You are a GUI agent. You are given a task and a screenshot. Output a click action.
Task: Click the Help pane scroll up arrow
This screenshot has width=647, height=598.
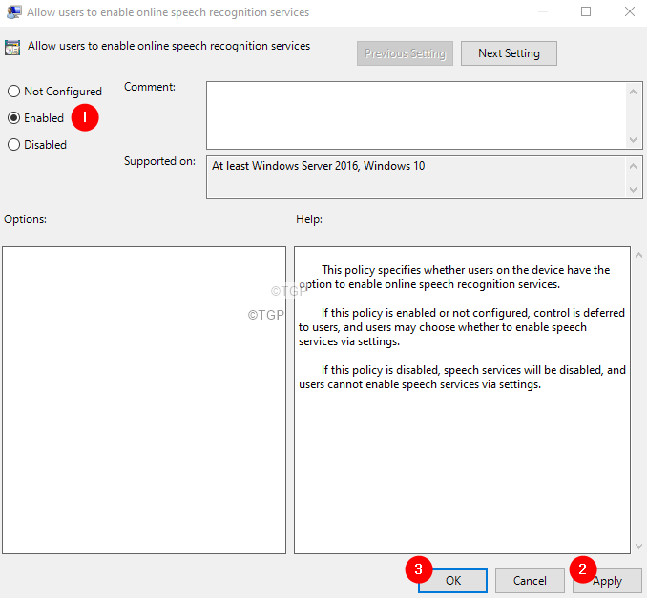coord(638,255)
